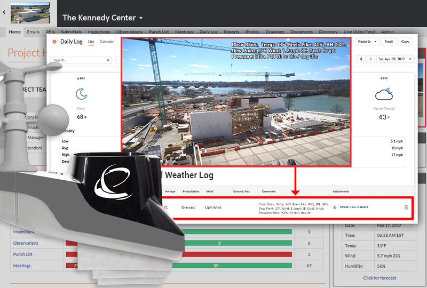
Task: Open the Photos menu item
Action: 252,32
